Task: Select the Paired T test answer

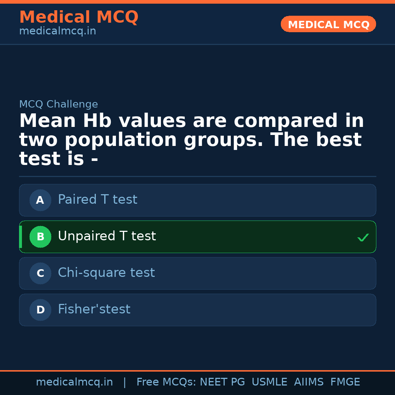Action: pyautogui.click(x=98, y=200)
